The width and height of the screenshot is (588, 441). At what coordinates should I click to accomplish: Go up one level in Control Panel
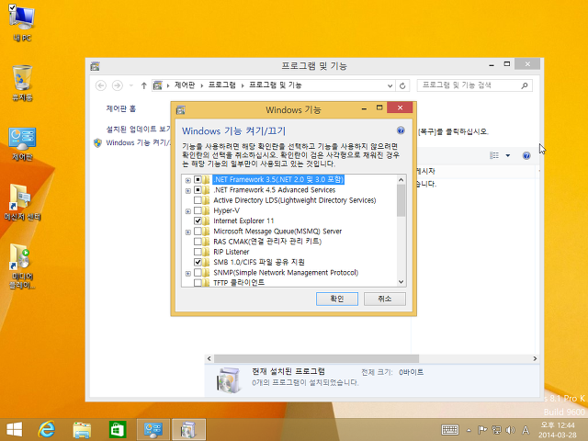143,85
